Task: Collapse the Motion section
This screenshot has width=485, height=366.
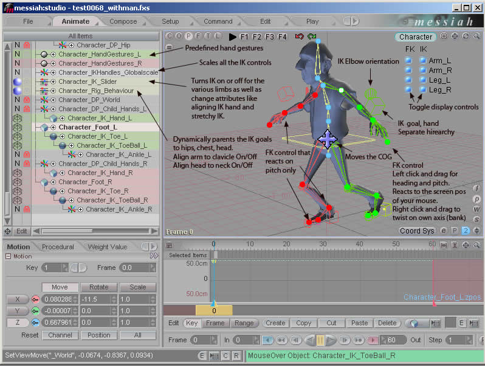Action: (x=9, y=257)
